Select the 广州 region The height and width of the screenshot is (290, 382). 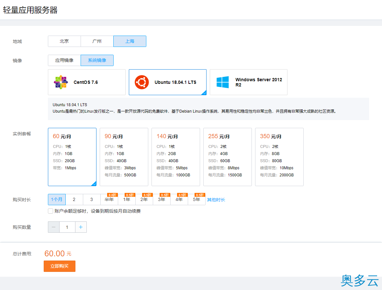pyautogui.click(x=97, y=41)
